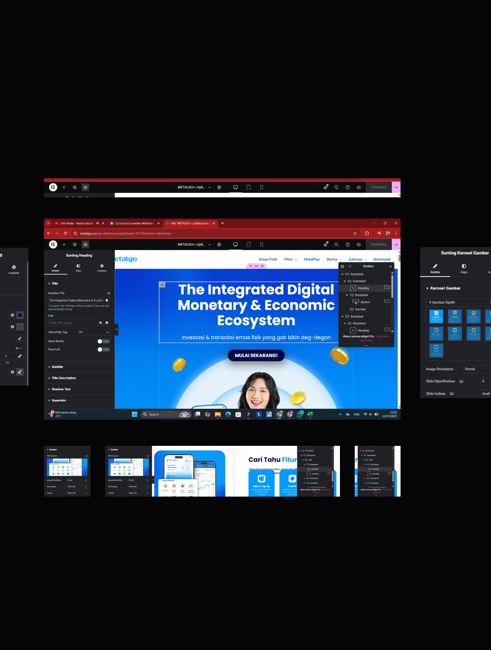This screenshot has width=491, height=650.
Task: Switch to the Gaya tab in Sunting Heading
Action: click(x=78, y=268)
